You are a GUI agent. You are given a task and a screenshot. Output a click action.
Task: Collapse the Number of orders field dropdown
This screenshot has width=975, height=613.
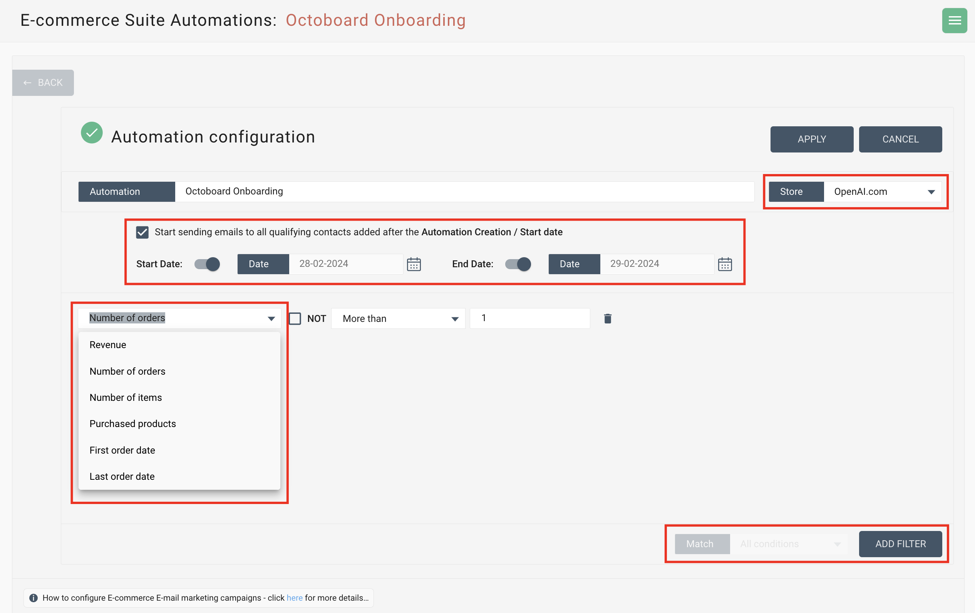point(179,318)
